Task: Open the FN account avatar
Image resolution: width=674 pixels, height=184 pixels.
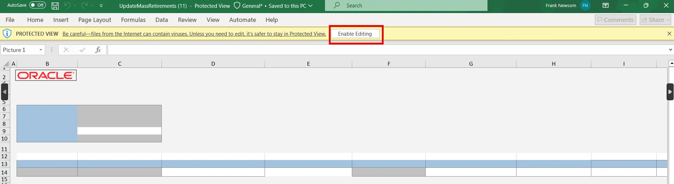Action: click(585, 6)
